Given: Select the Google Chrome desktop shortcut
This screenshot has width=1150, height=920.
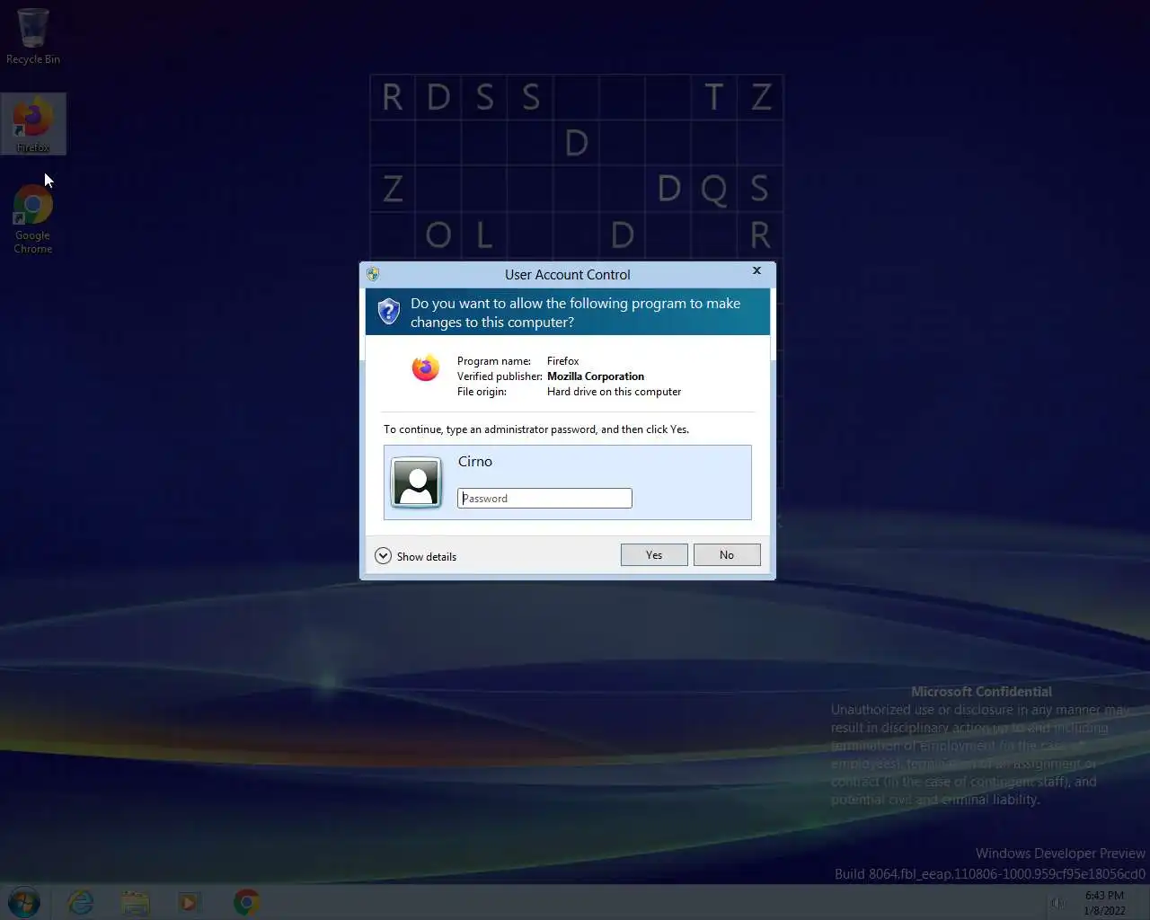Looking at the screenshot, I should 33,218.
